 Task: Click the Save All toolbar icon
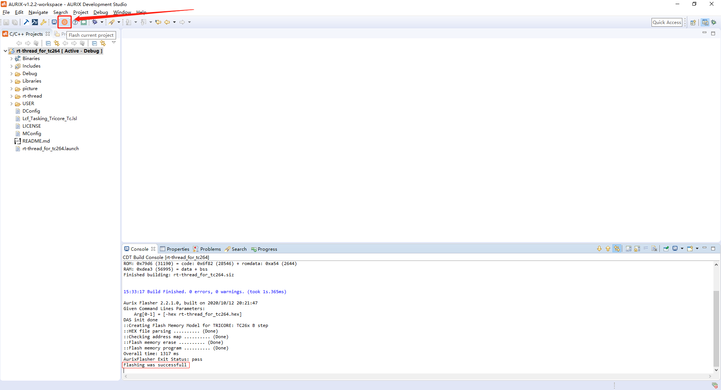pos(15,22)
